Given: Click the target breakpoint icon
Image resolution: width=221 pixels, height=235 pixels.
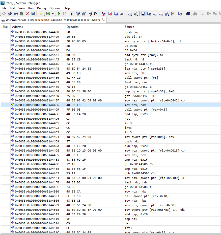Looking at the screenshot, I should 103,14.
